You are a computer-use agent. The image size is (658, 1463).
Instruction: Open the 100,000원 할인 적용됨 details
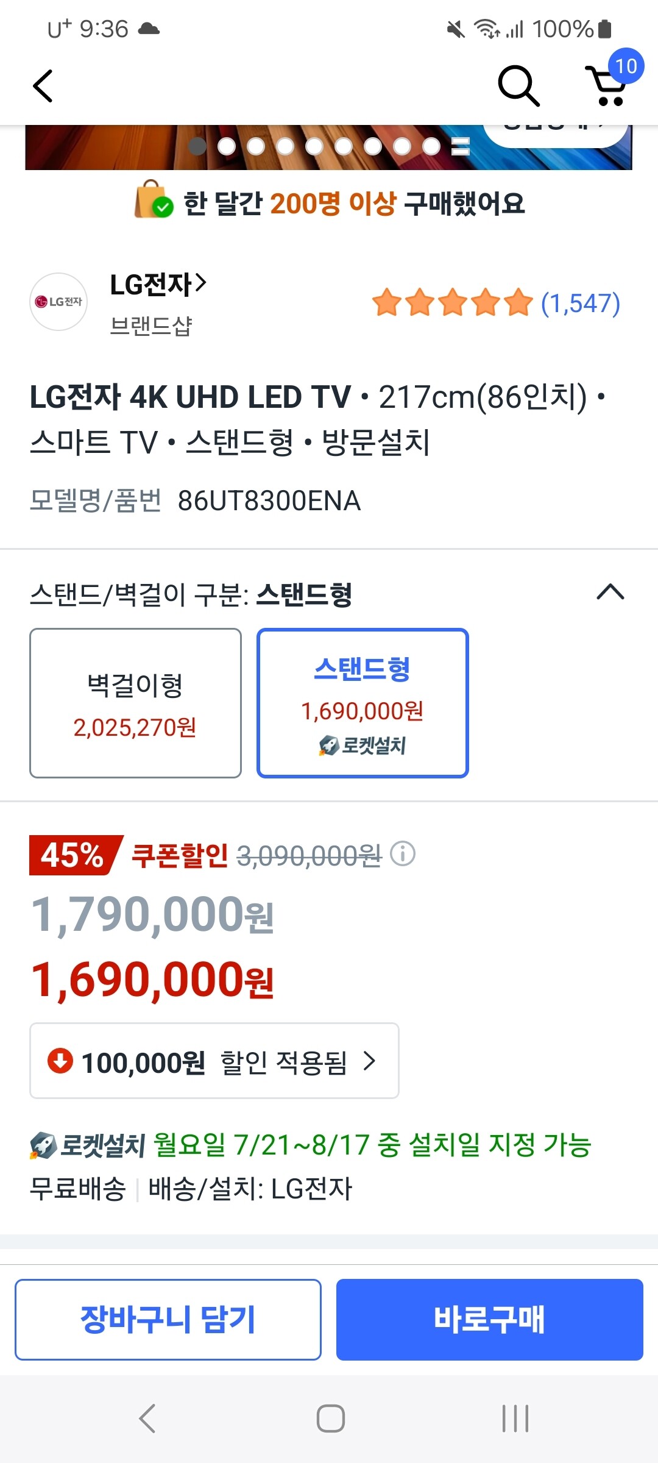(214, 1061)
